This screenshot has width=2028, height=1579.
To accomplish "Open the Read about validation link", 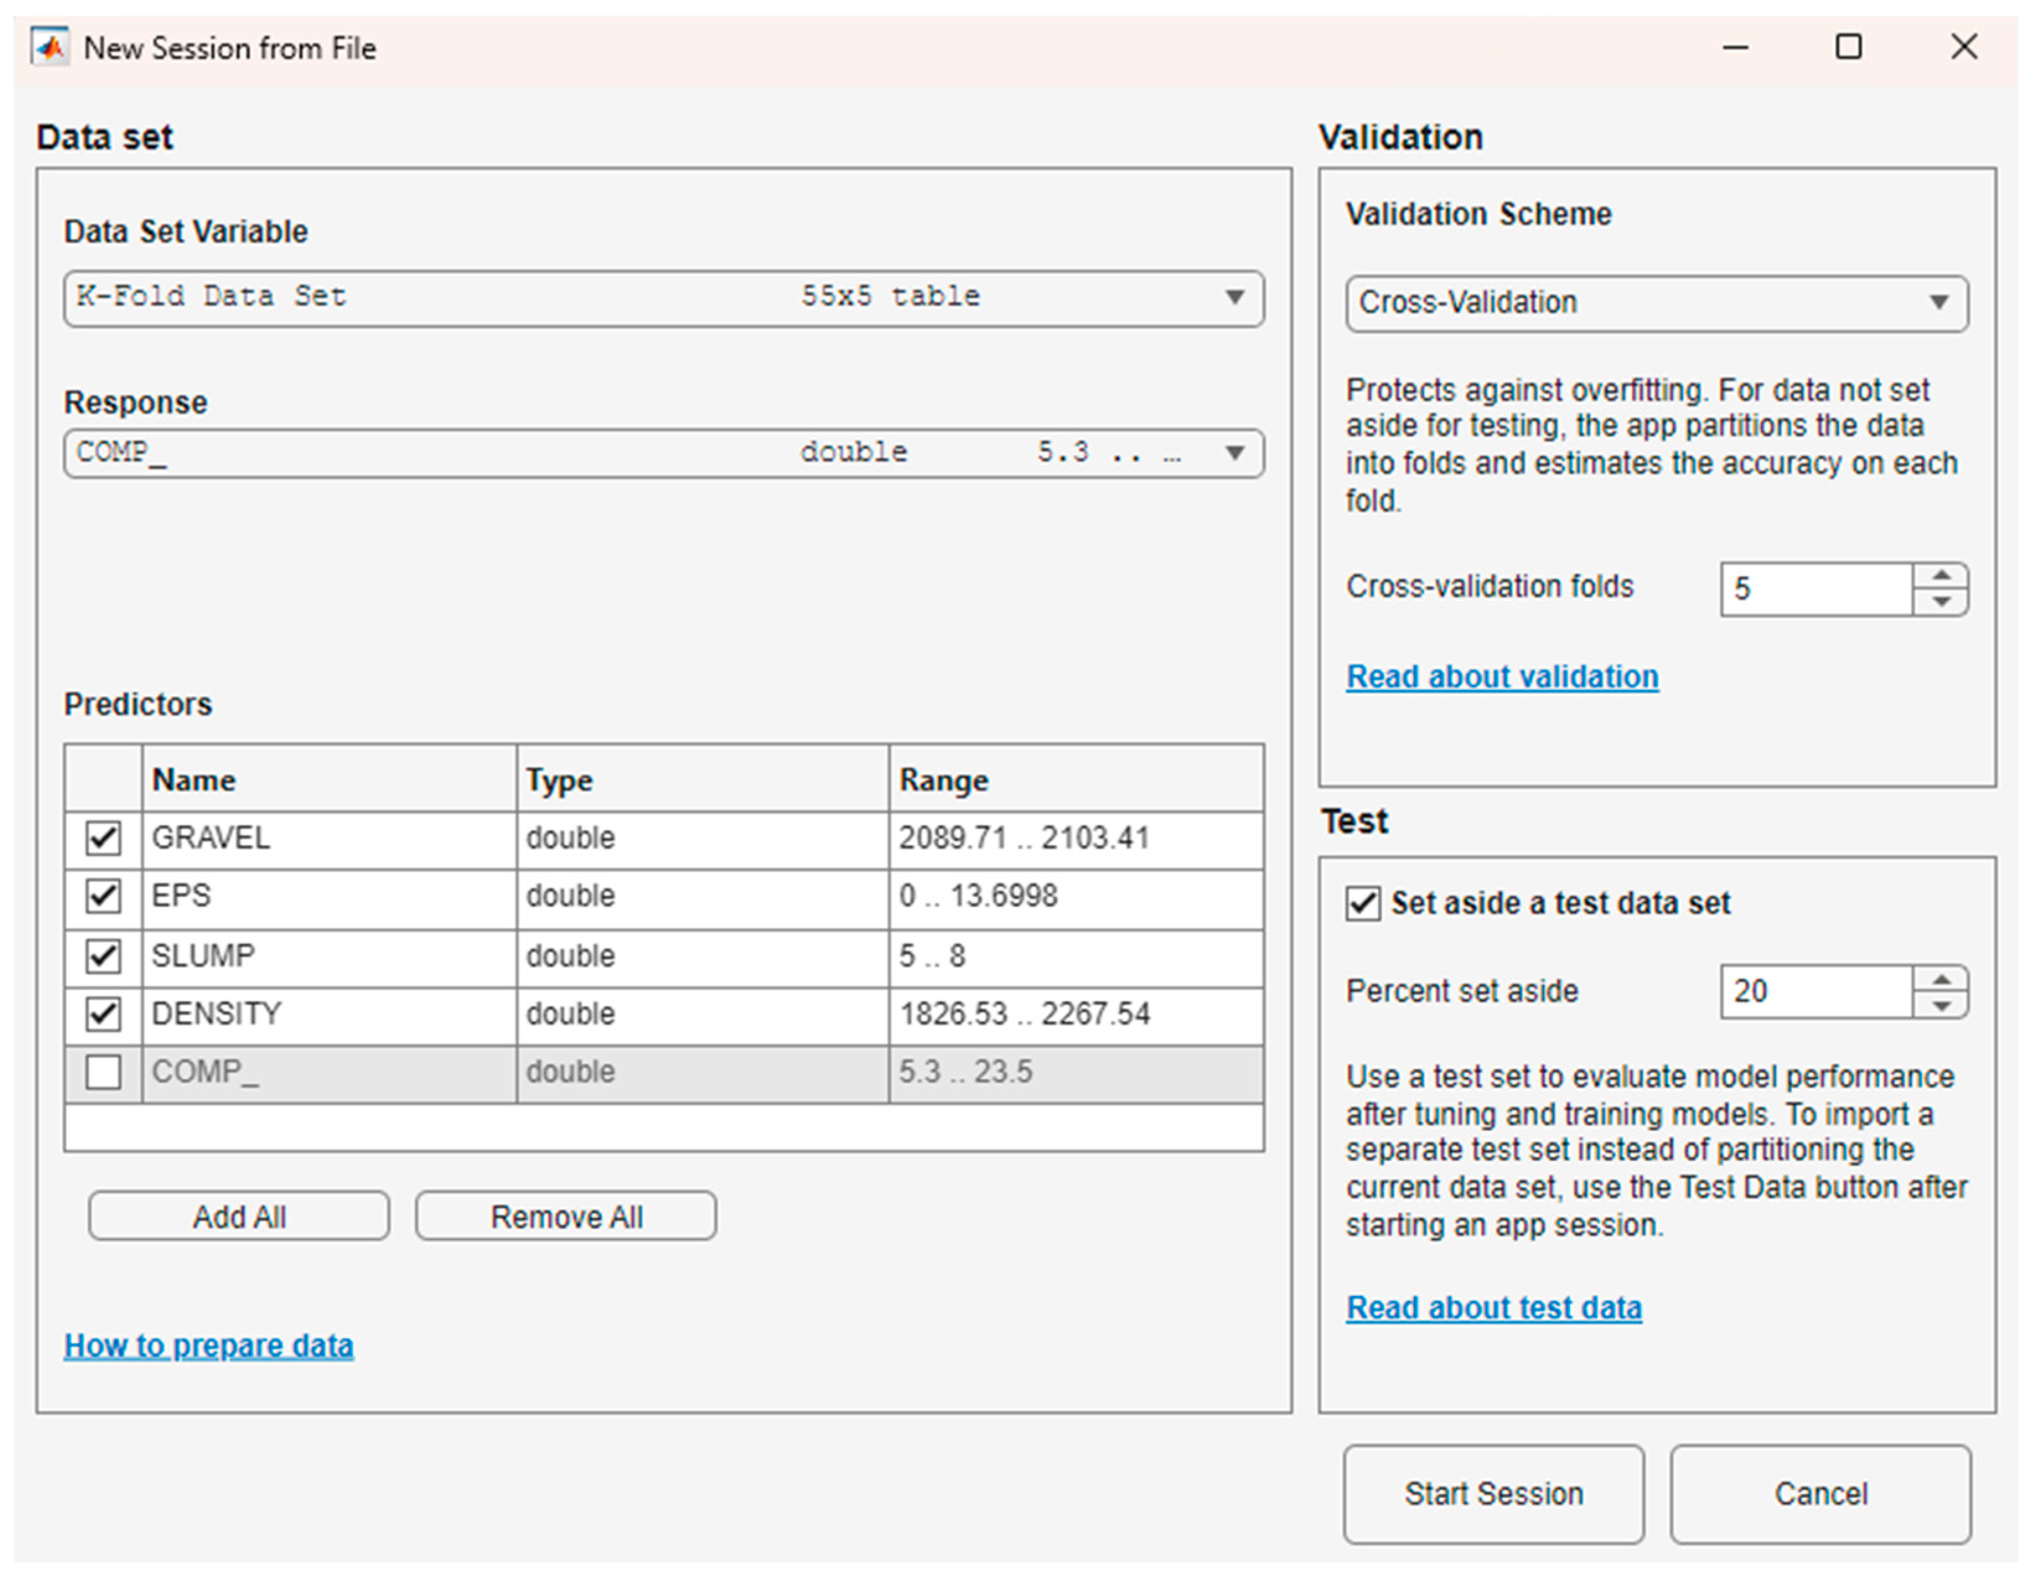I will (x=1501, y=676).
